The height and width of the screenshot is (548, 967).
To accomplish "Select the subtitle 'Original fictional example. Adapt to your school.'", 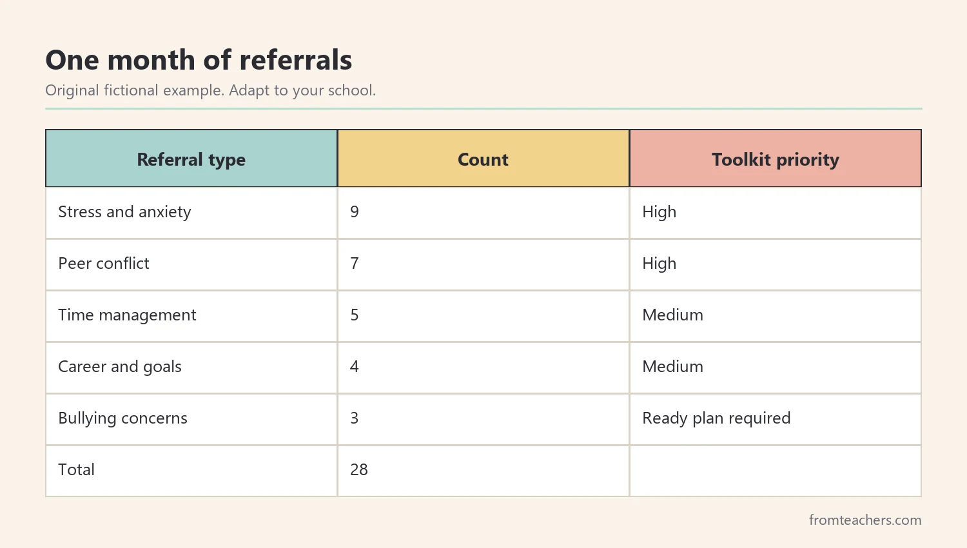I will 210,90.
